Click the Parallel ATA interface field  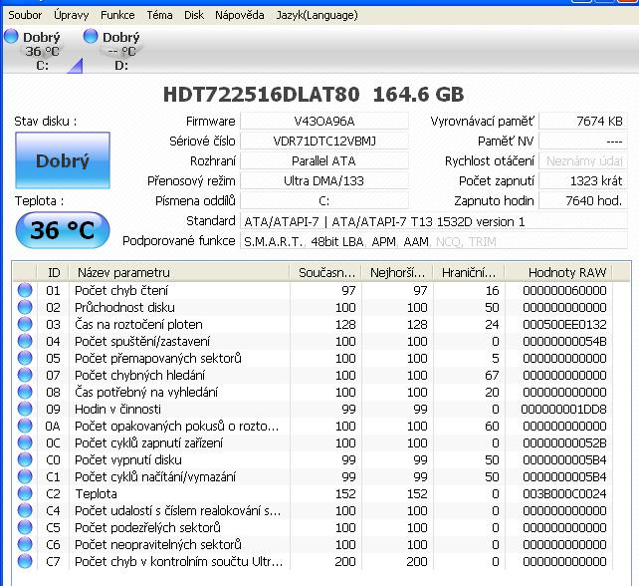324,160
